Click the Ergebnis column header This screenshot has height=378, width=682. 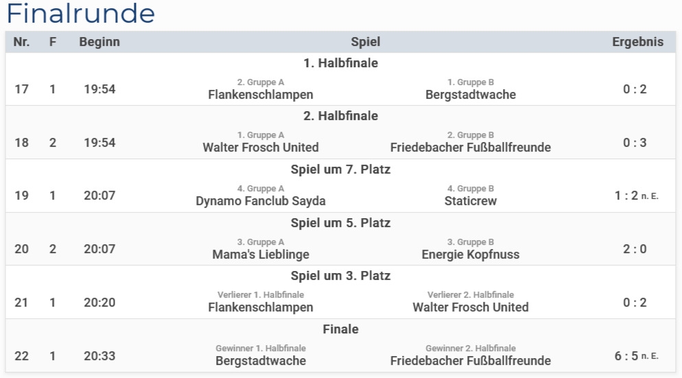click(x=637, y=42)
